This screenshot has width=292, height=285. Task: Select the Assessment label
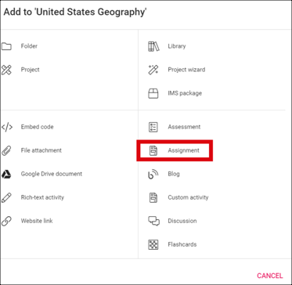click(x=184, y=127)
